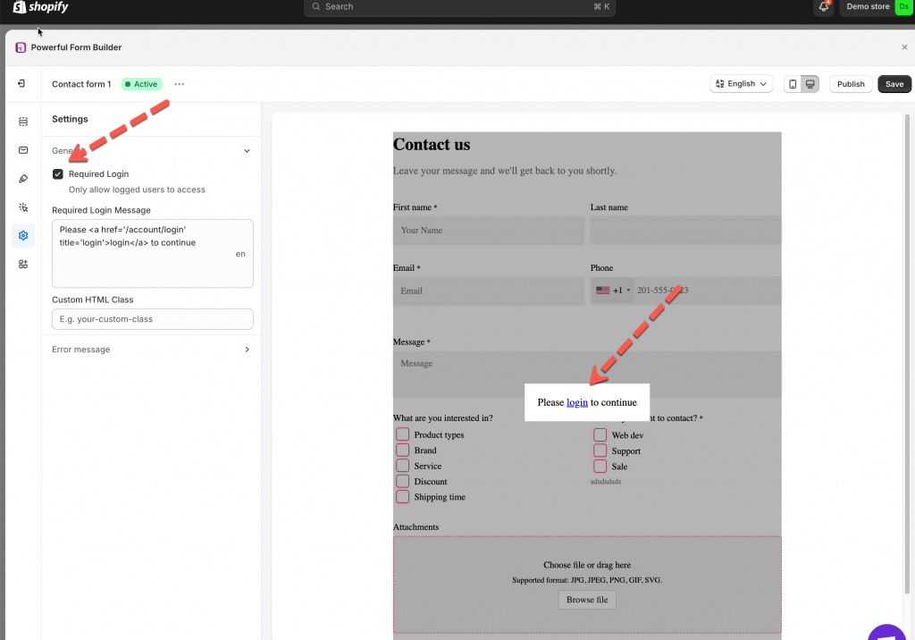Open the mail settings envelope icon

pyautogui.click(x=23, y=150)
